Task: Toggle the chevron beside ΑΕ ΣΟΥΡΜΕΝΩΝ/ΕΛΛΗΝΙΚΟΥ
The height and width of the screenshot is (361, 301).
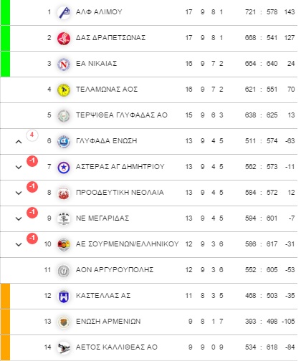Action: 19,244
